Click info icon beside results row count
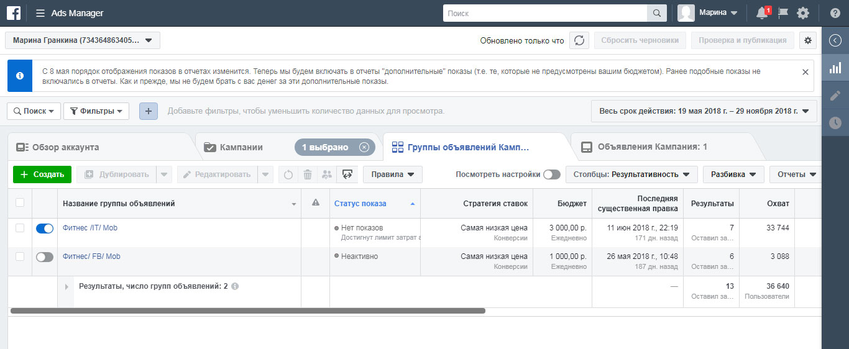The image size is (849, 349). (235, 286)
